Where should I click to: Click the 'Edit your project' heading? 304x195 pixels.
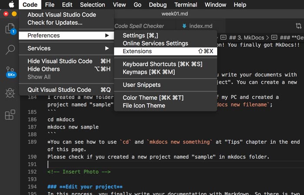pos(85,187)
